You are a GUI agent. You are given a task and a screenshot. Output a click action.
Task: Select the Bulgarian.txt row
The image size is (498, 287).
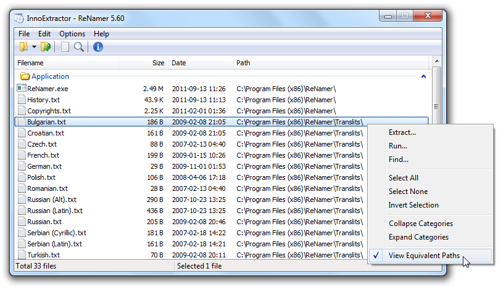[x=222, y=122]
